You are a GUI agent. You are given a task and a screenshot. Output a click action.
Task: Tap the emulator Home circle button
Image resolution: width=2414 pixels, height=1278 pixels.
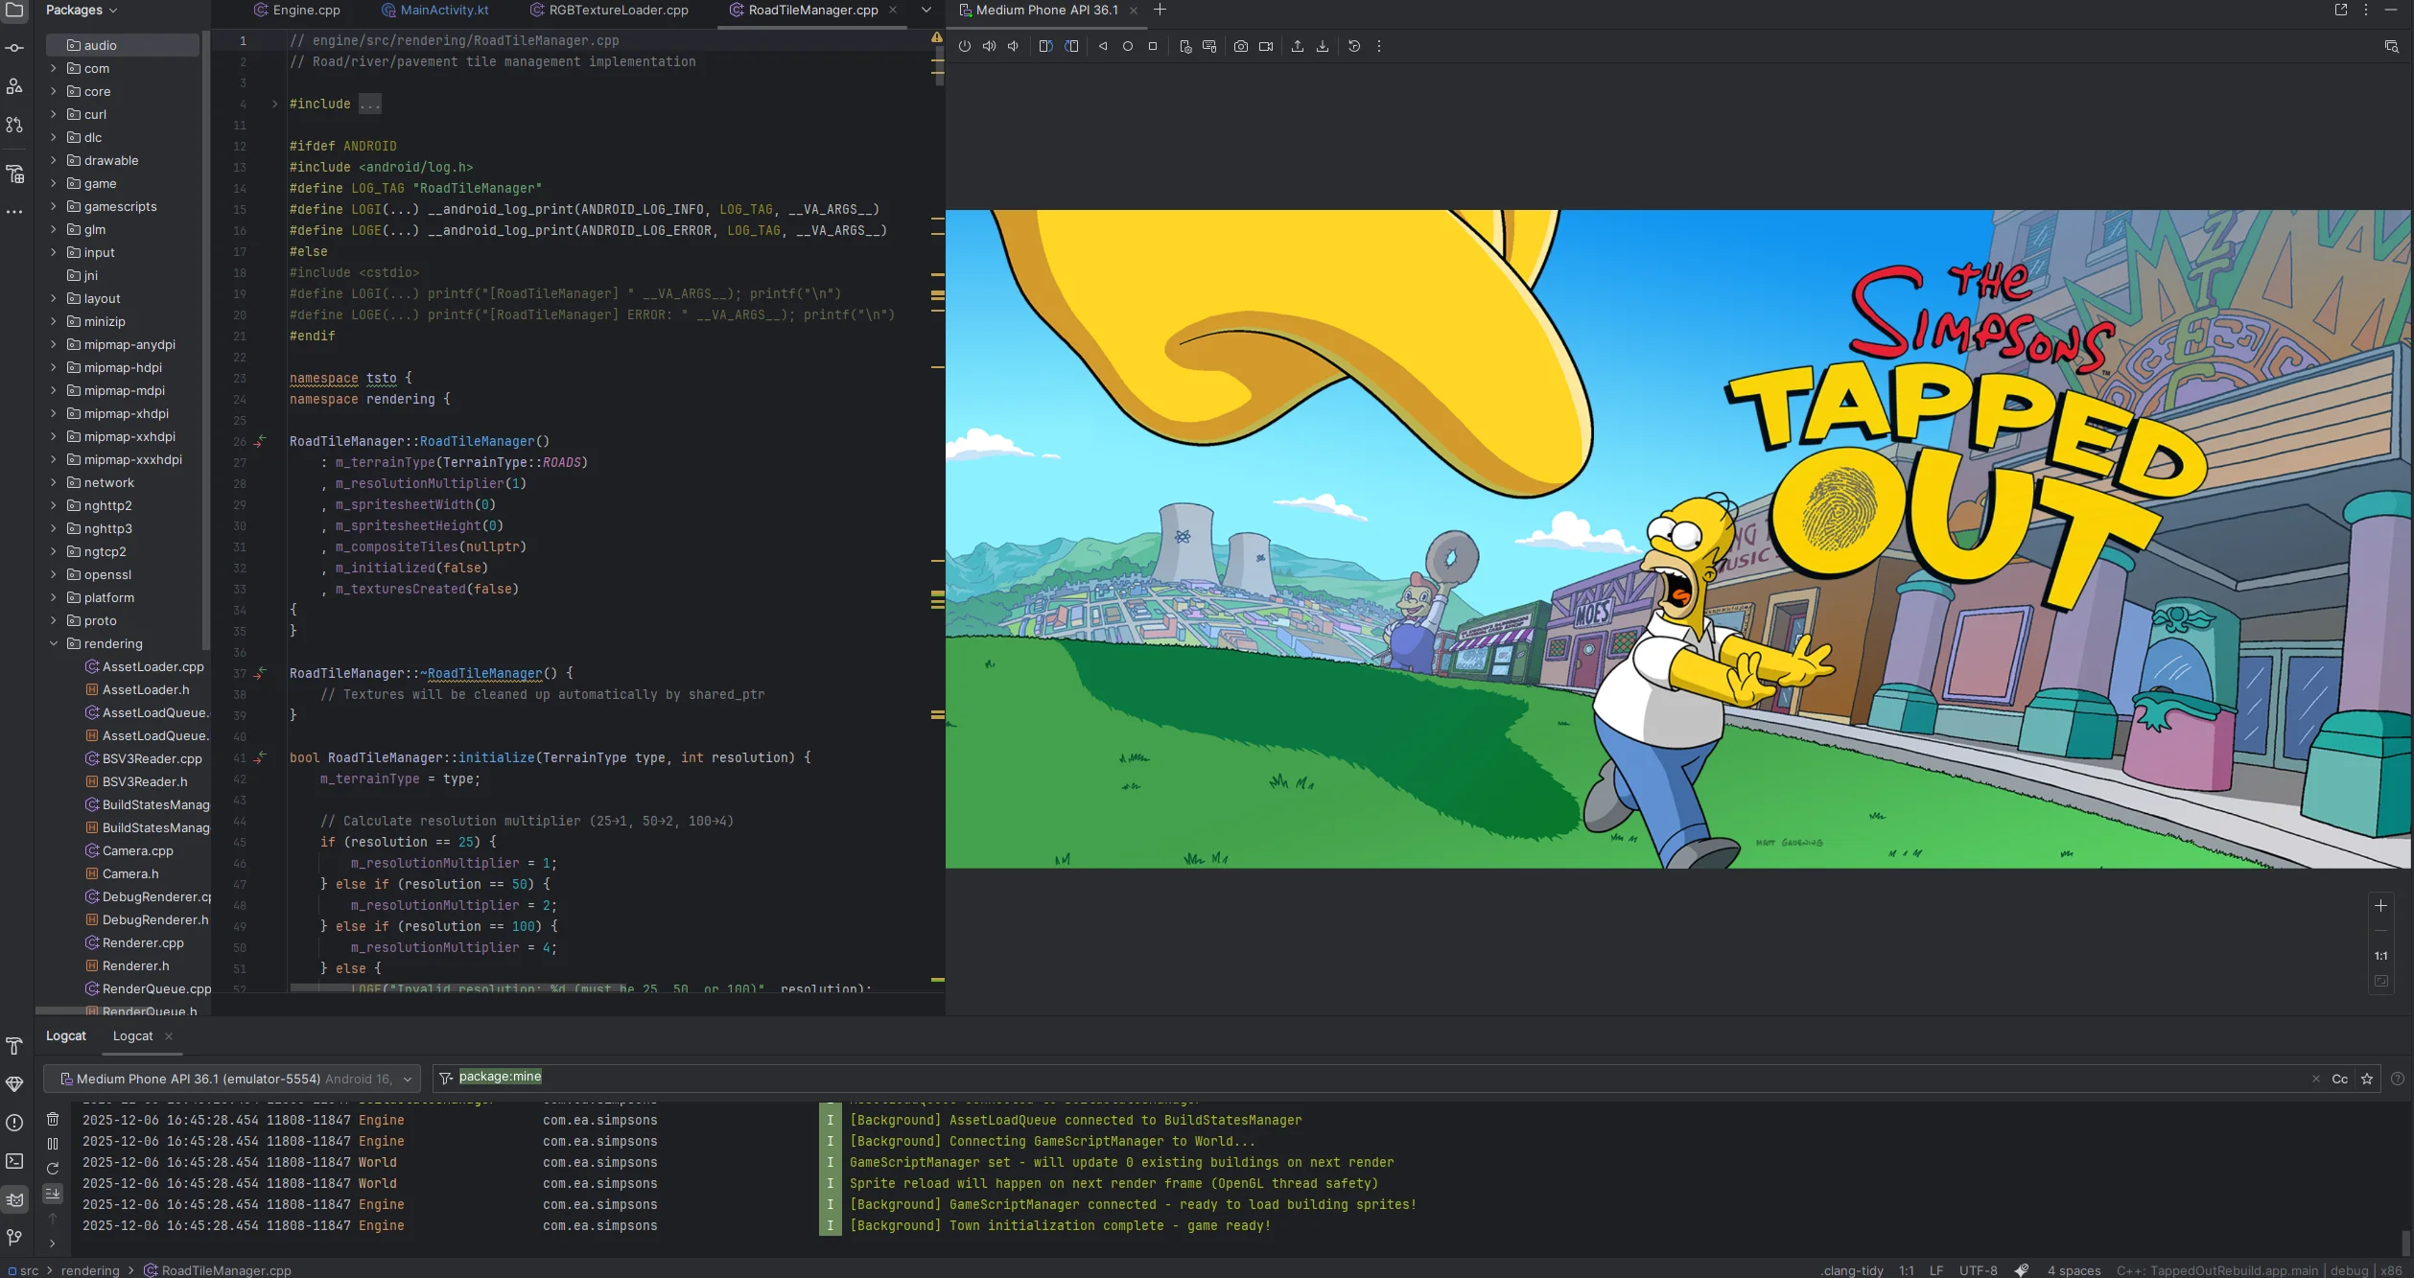[1128, 46]
